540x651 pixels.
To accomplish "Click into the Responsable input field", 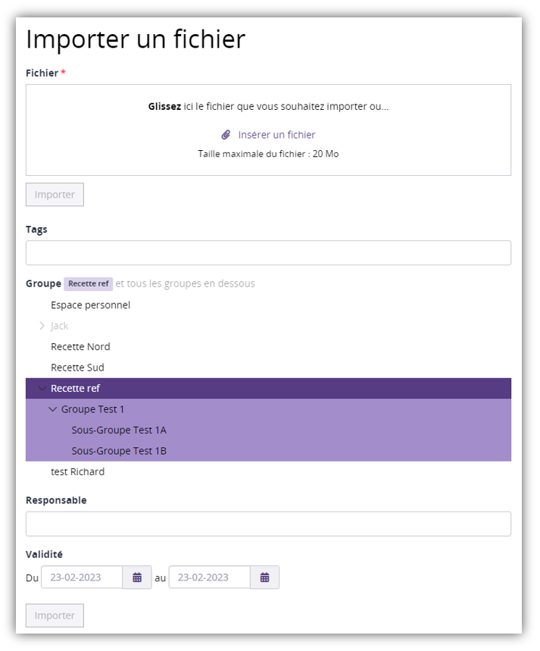I will tap(268, 524).
